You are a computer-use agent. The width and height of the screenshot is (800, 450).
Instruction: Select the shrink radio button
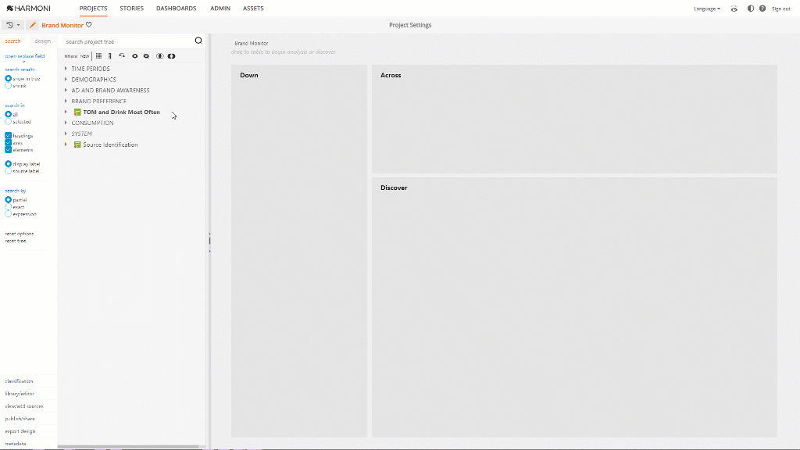point(8,86)
